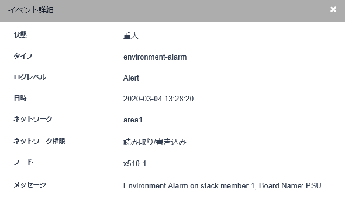Click the truncated Environment Alarm message text
Image resolution: width=345 pixels, height=210 pixels.
pos(226,186)
